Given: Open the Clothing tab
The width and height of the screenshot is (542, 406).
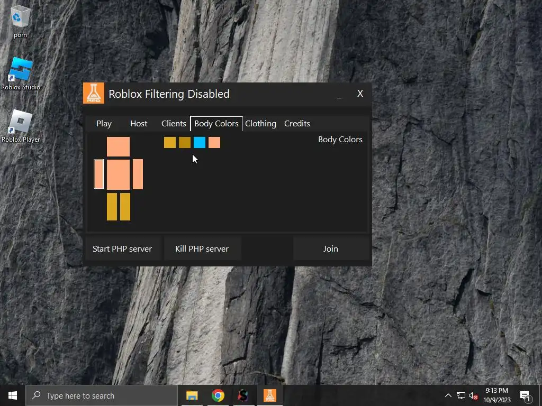Looking at the screenshot, I should click(x=260, y=124).
